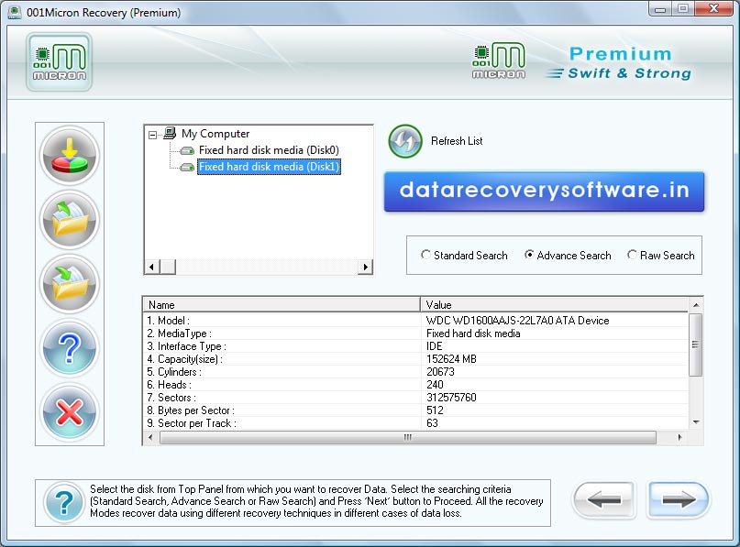Click the 312575760 sectors value

(451, 398)
